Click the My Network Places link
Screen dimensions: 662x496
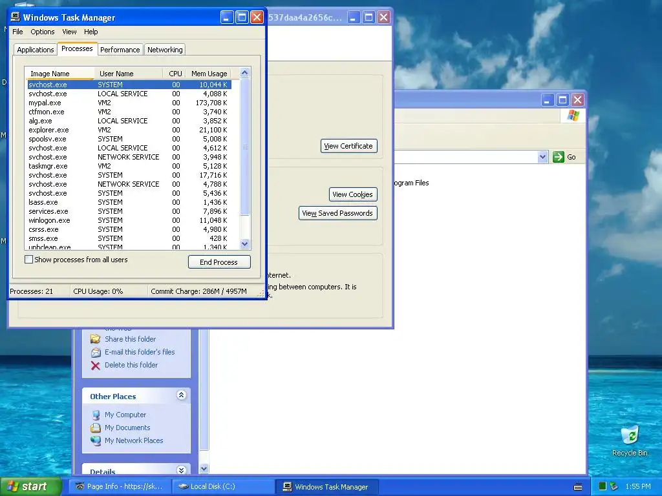point(134,440)
